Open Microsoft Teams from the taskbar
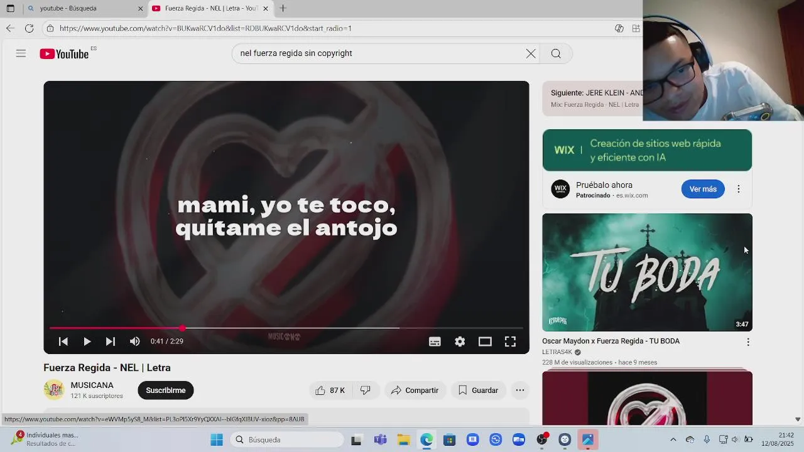Viewport: 804px width, 452px height. pyautogui.click(x=380, y=439)
